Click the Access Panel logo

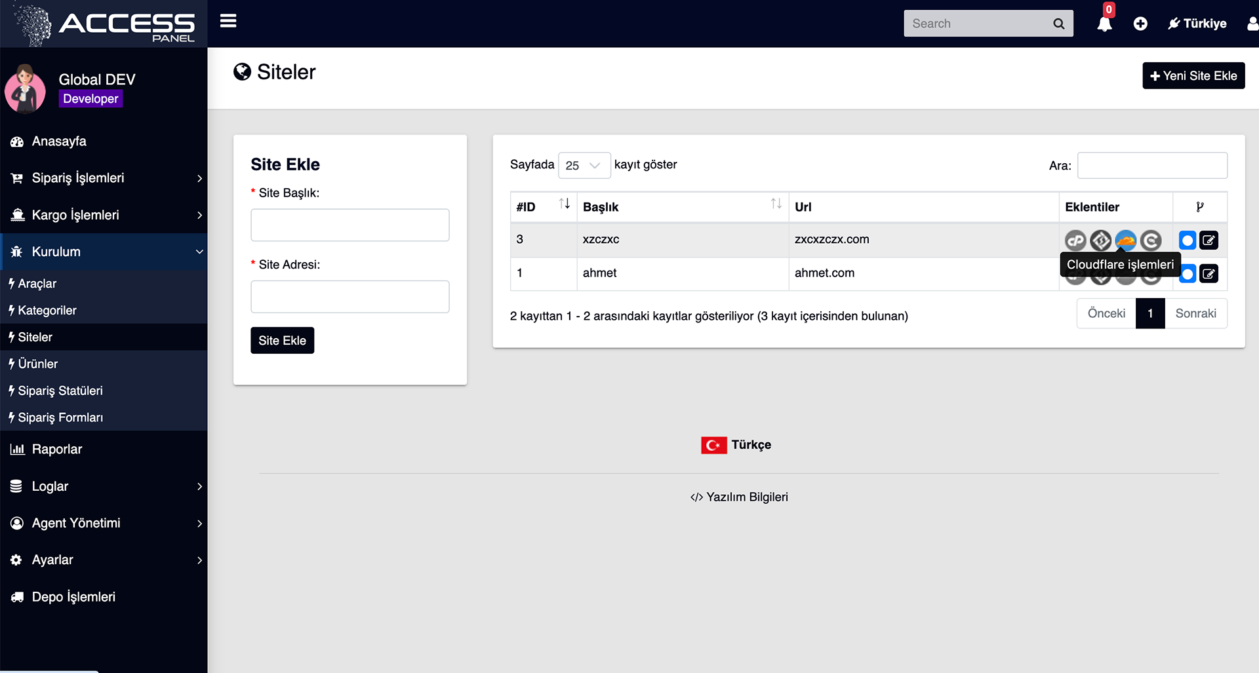coord(105,24)
